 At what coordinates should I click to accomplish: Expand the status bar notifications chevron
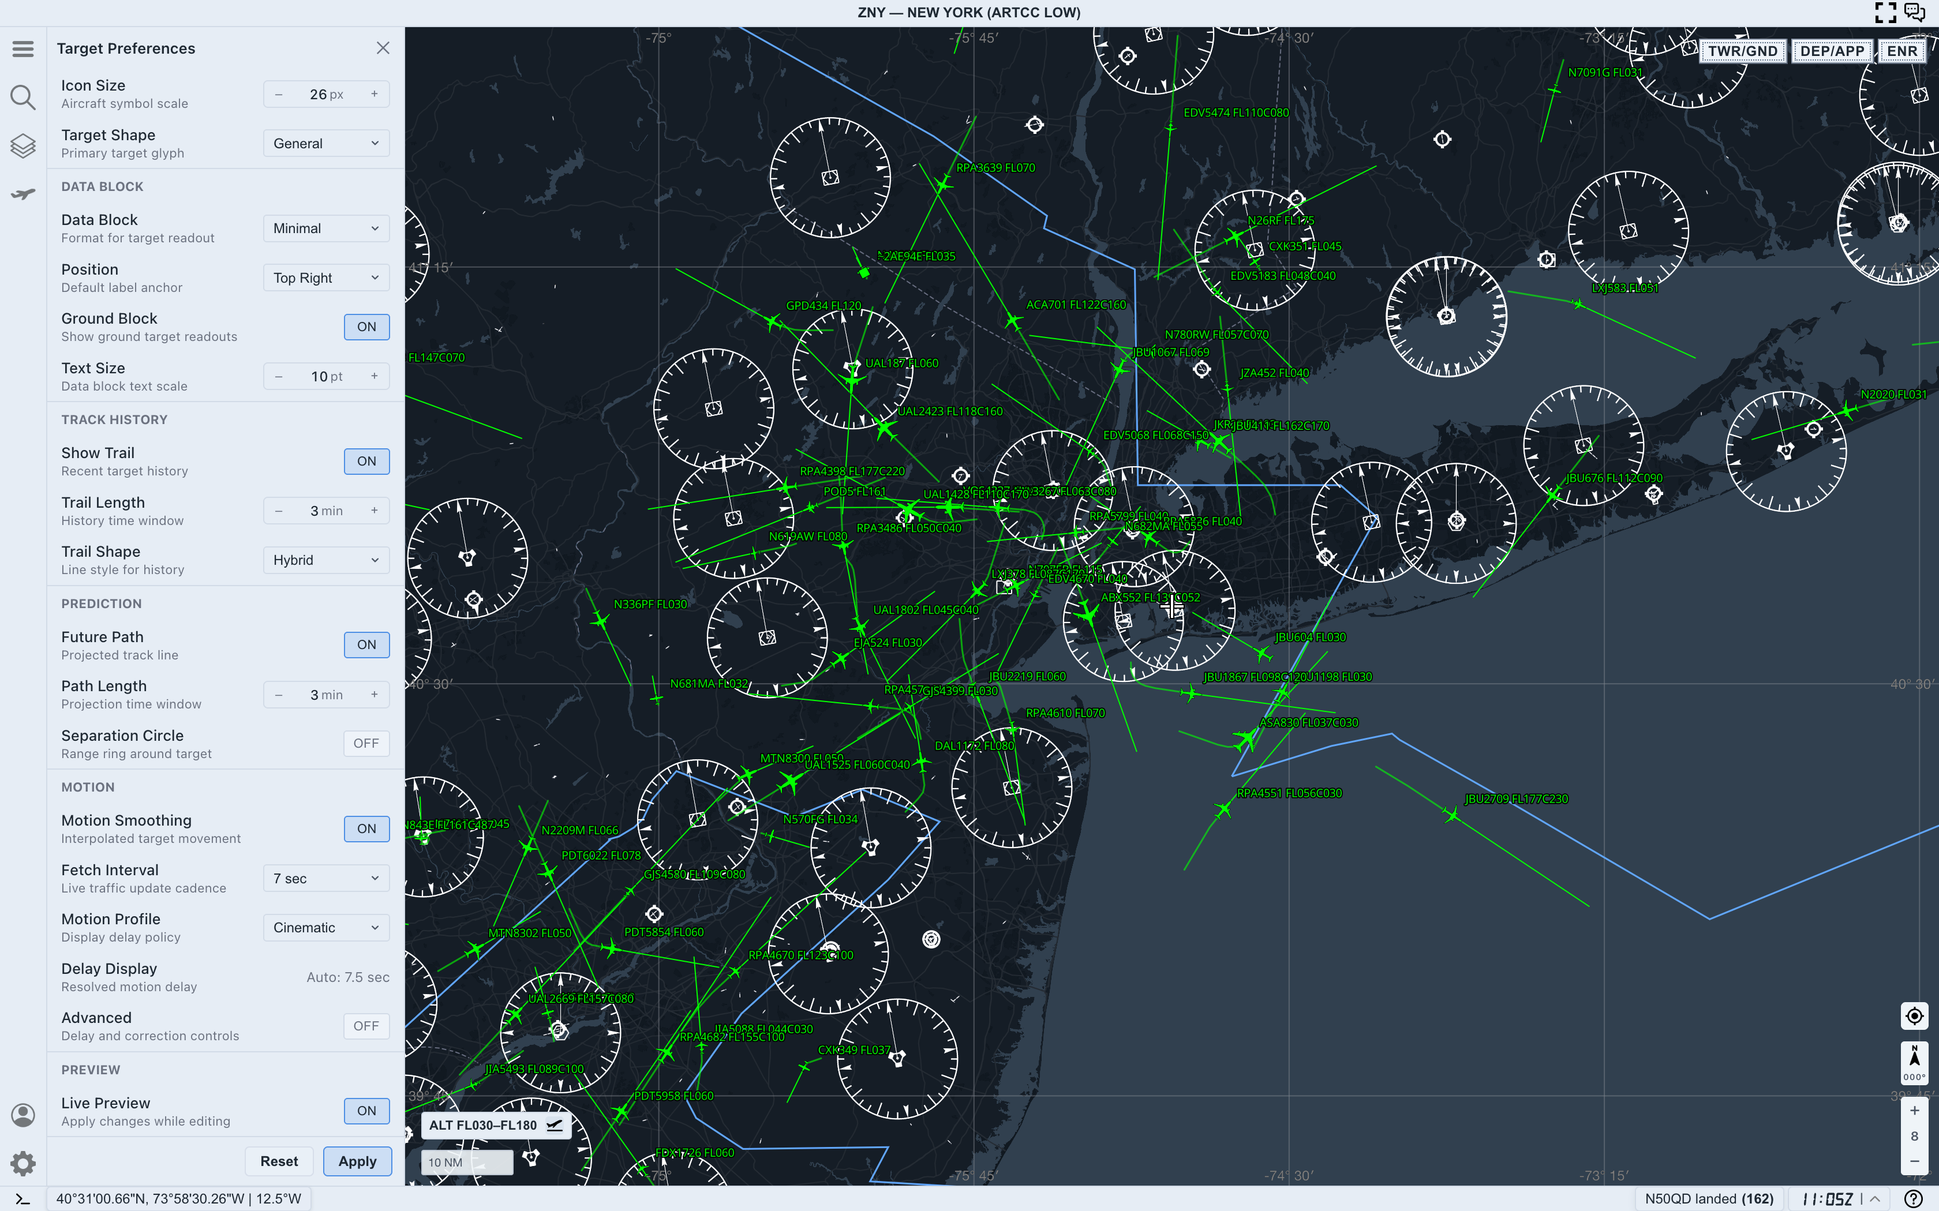tap(1874, 1199)
